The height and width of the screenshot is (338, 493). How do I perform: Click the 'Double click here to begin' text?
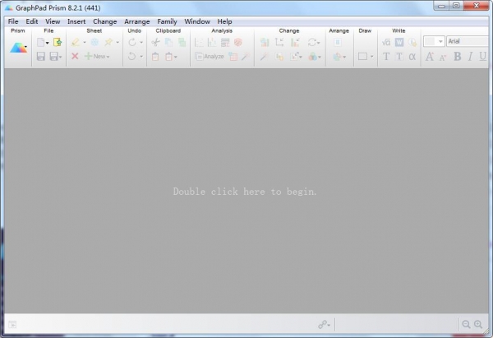tap(245, 192)
